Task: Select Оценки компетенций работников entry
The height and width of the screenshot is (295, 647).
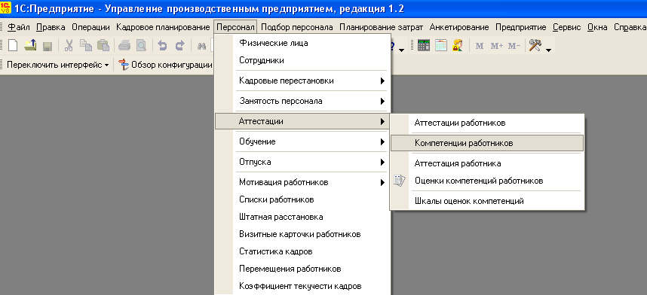Action: tap(487, 181)
